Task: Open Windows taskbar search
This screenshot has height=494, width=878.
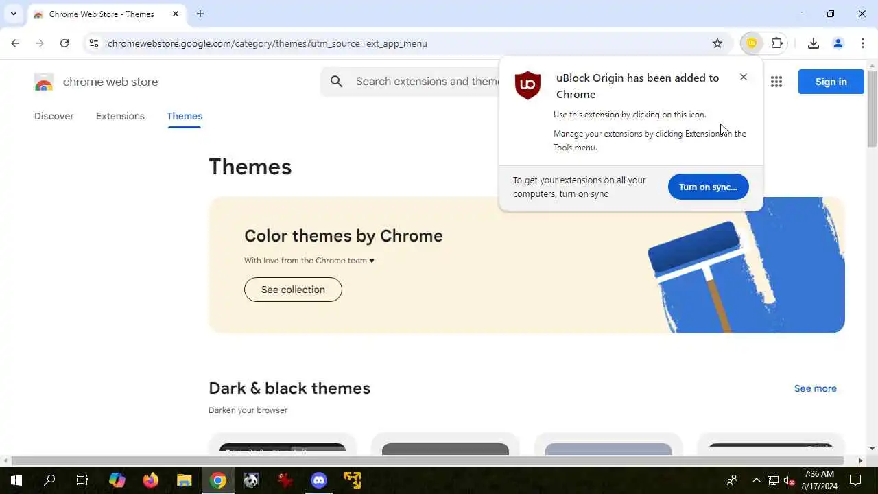Action: (49, 480)
